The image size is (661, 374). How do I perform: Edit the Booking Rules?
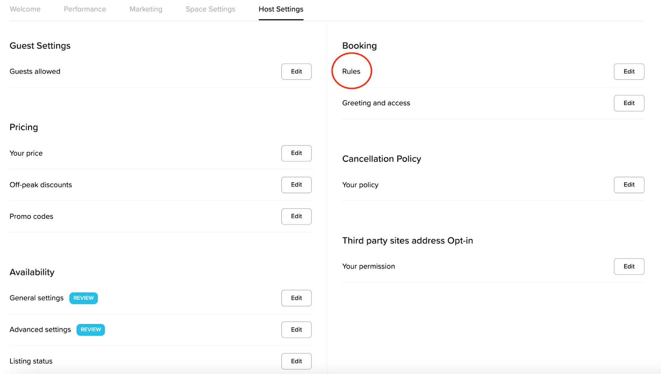[x=629, y=71]
